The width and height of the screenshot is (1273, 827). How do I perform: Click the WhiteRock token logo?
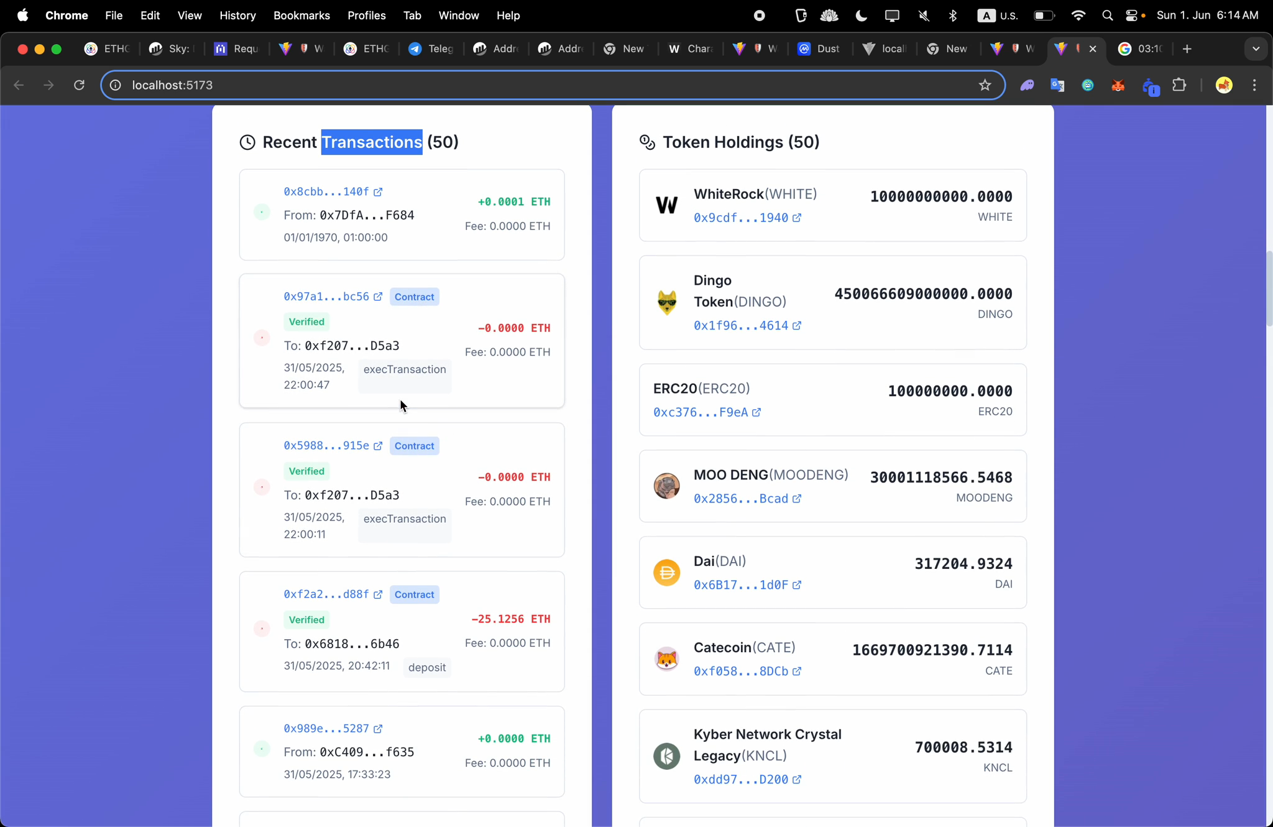(x=667, y=205)
